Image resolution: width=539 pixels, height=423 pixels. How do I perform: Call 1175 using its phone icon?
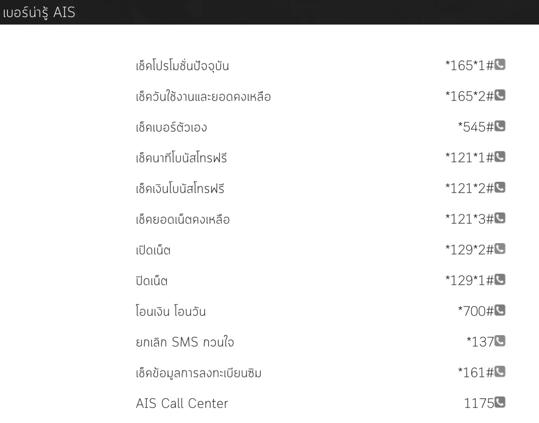click(500, 402)
